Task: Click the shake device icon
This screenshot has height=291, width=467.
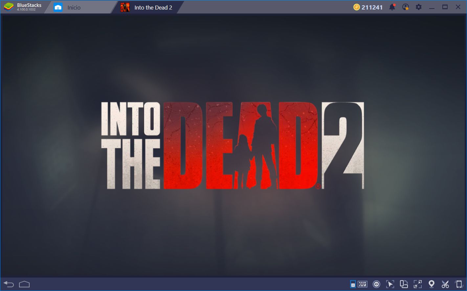Action: coord(459,284)
